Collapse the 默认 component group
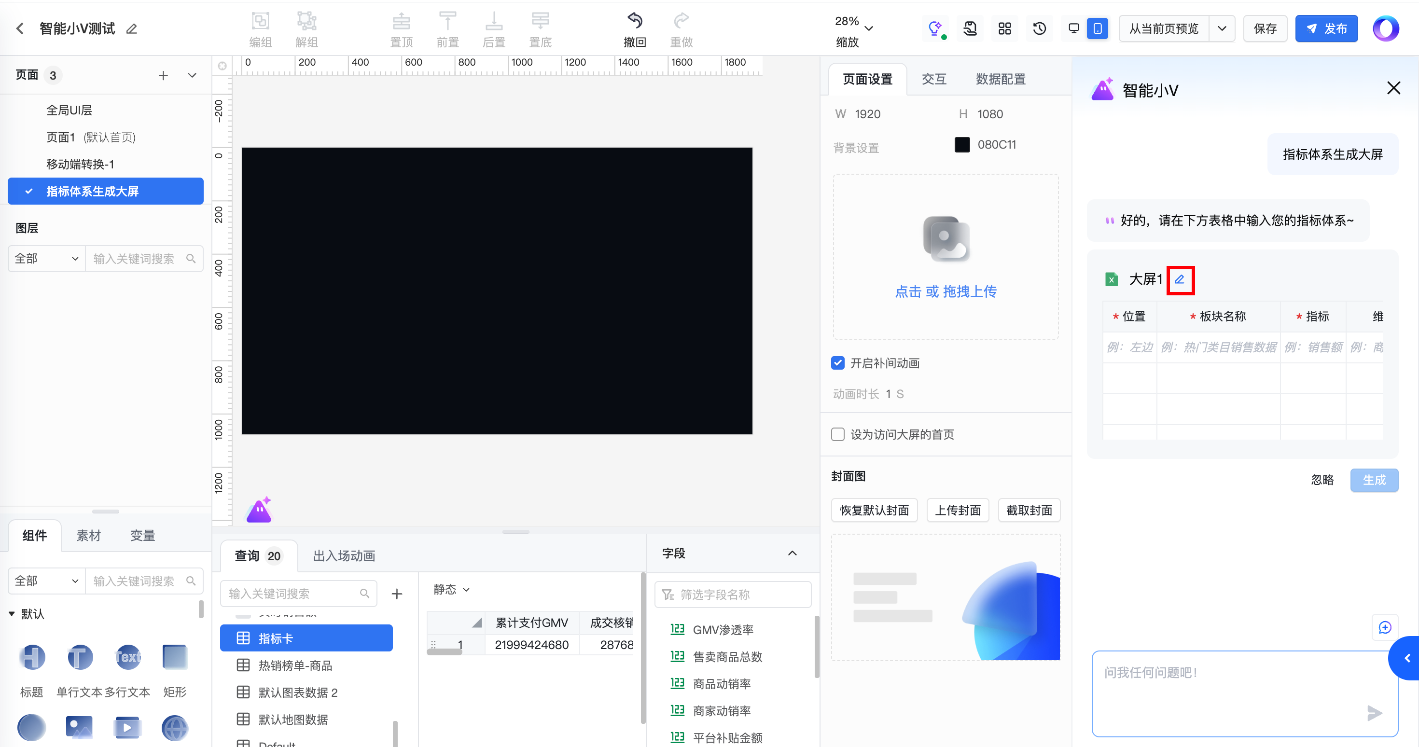Image resolution: width=1419 pixels, height=747 pixels. tap(12, 614)
